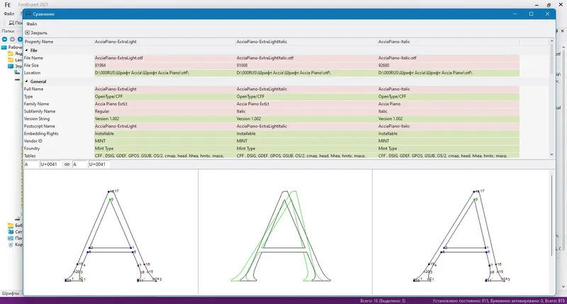Select the Embedding Rights property row label
567x304 pixels.
point(41,134)
